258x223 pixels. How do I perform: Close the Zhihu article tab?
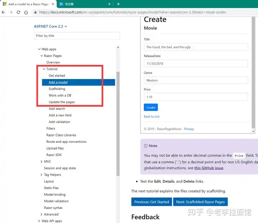point(109,4)
